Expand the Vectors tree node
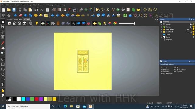 (x=161, y=24)
